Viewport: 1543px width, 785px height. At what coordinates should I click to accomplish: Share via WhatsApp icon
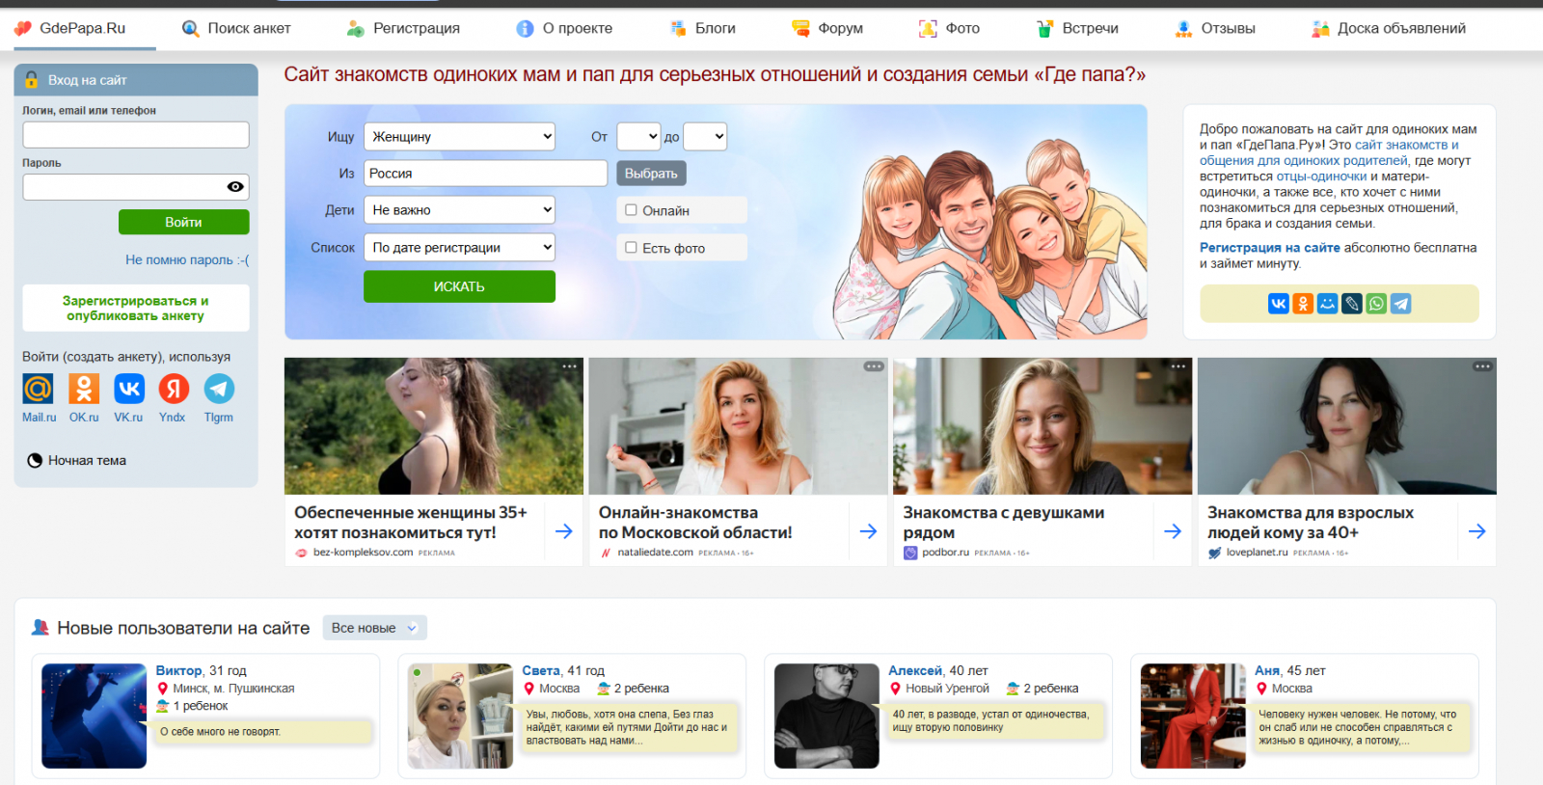1376,304
